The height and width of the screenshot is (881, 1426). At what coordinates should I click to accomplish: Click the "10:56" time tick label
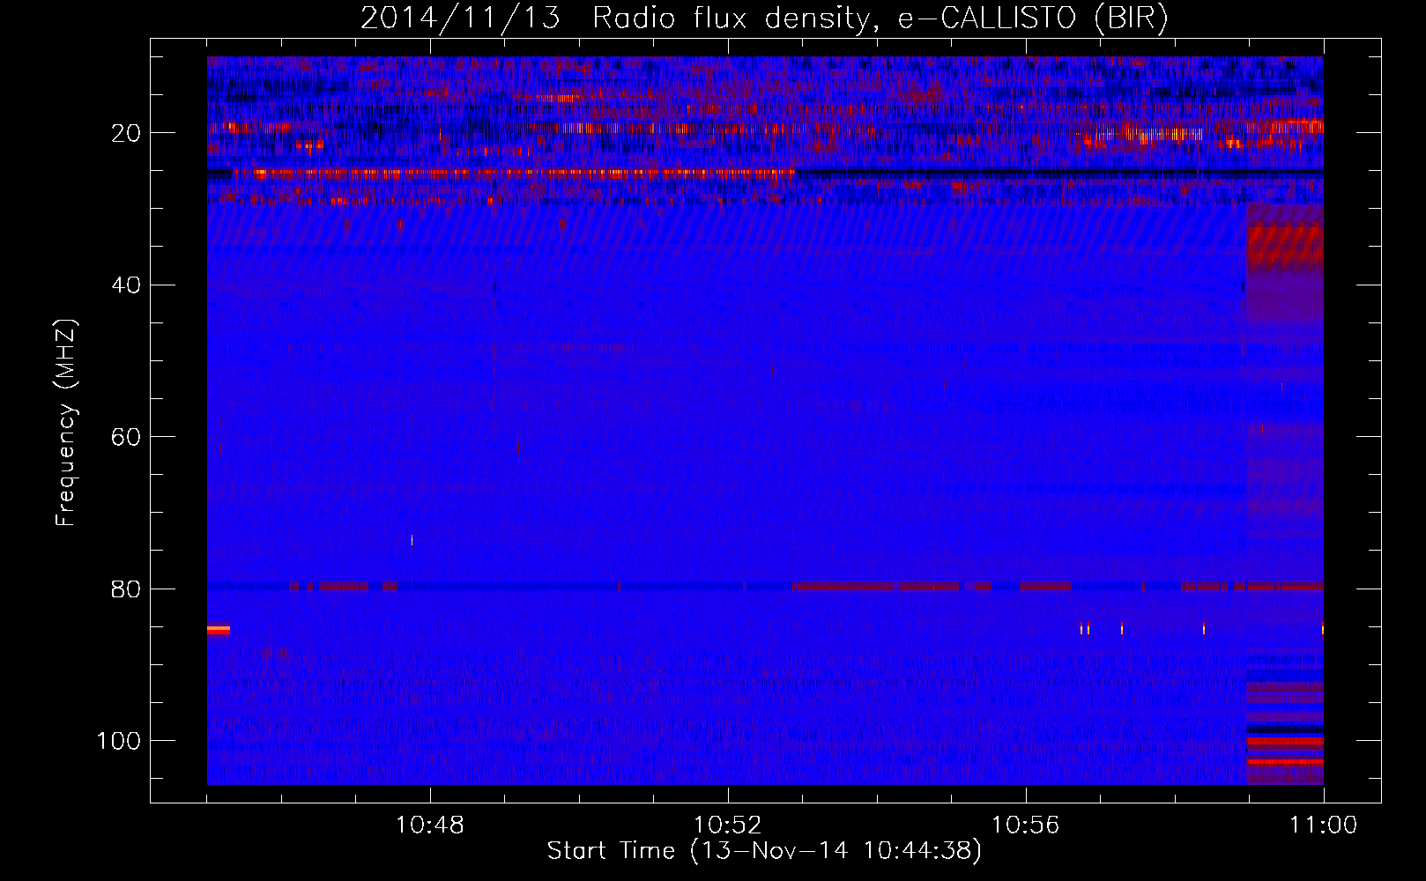click(x=1026, y=825)
